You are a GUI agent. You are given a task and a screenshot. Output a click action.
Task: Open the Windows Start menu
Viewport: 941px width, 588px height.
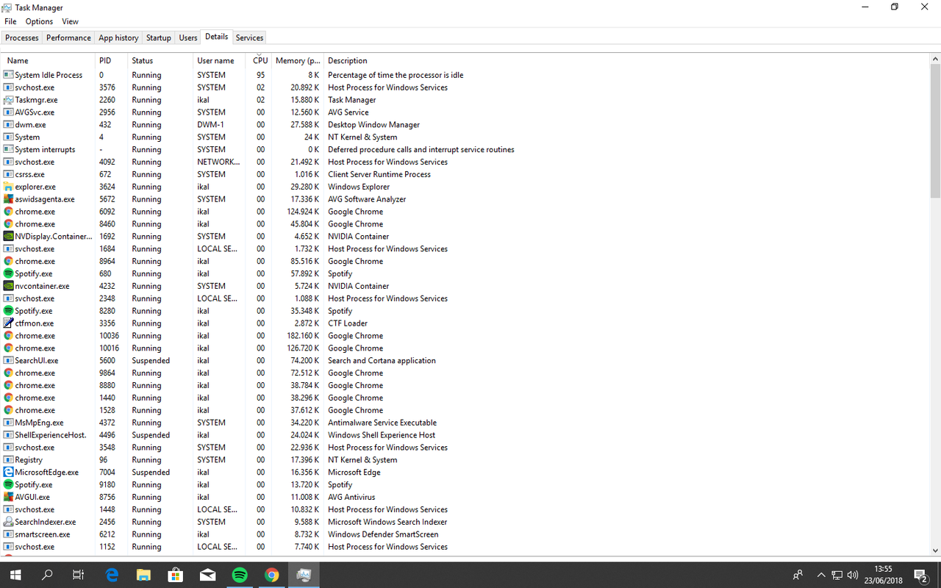pos(15,575)
